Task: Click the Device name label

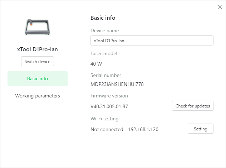Action: tap(105, 30)
